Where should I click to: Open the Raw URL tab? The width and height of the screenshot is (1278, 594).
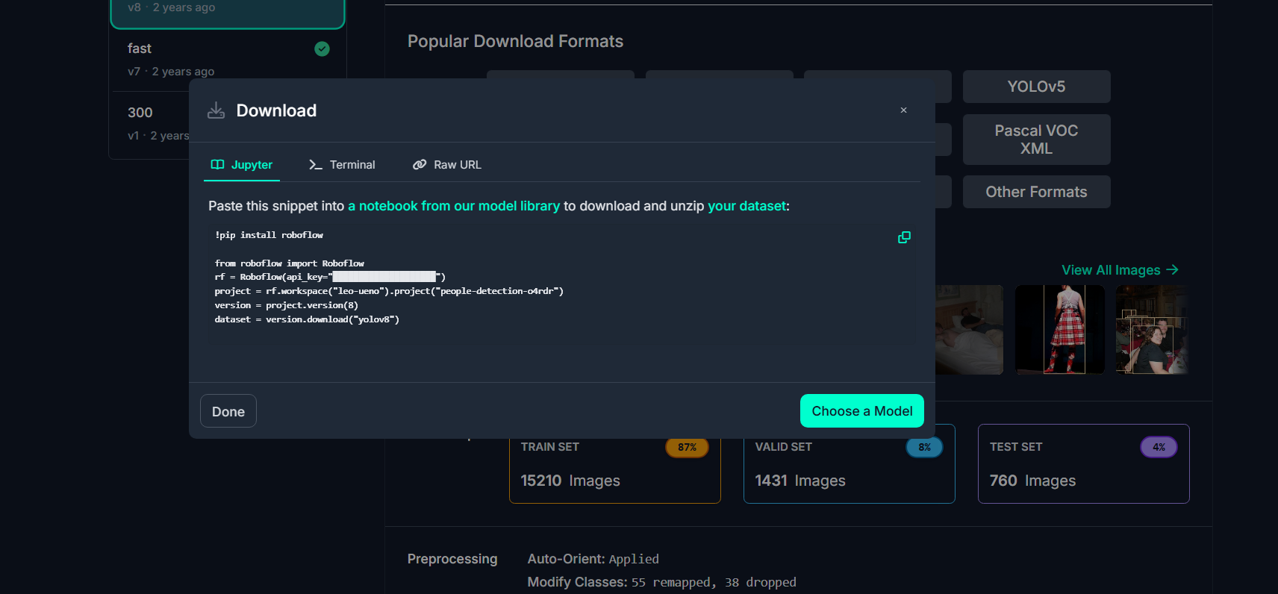[447, 165]
